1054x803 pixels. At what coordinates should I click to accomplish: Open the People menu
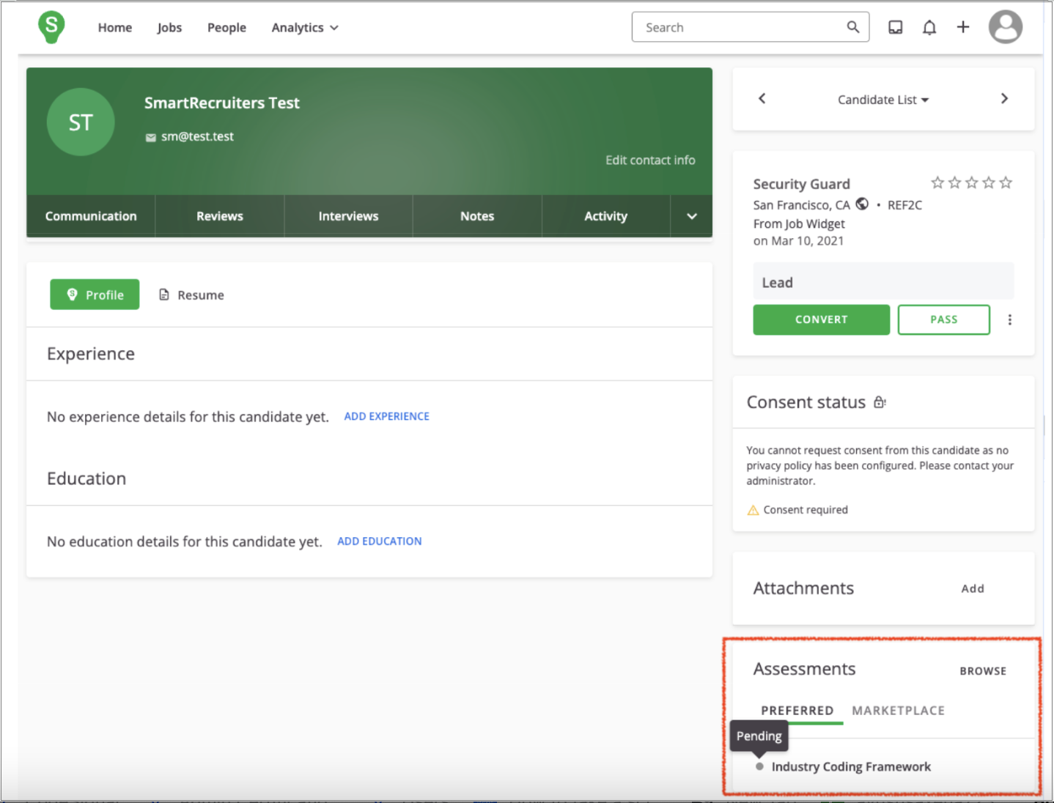(x=226, y=27)
